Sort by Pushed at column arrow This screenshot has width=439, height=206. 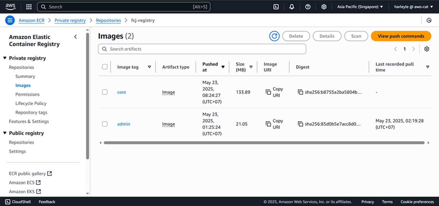[x=223, y=67]
